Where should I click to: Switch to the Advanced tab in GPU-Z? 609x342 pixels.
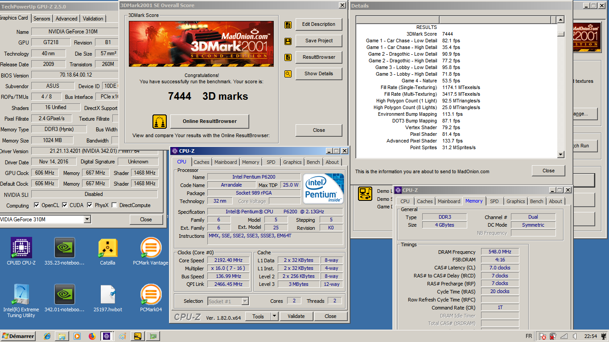tap(66, 19)
